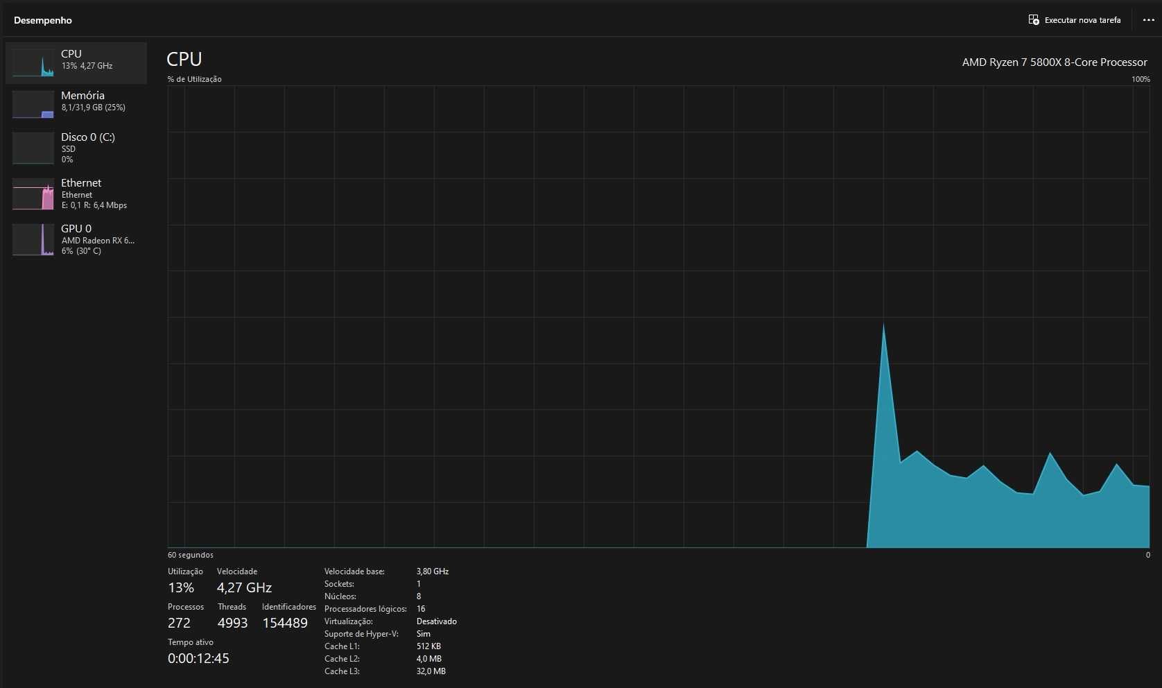Select the CPU mini graph thumbnail
The image size is (1162, 688).
[x=33, y=63]
